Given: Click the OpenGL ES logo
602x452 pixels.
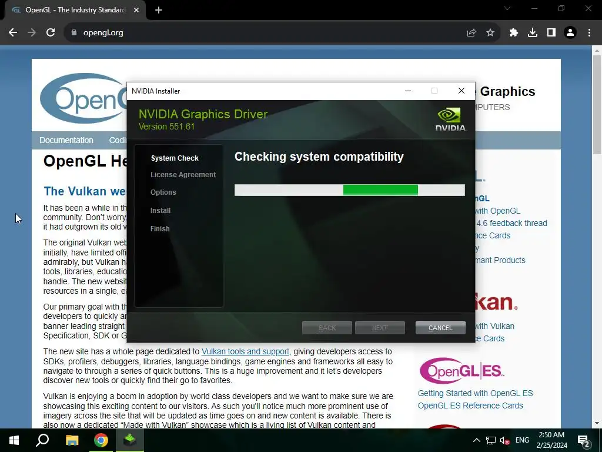Looking at the screenshot, I should click(x=462, y=371).
